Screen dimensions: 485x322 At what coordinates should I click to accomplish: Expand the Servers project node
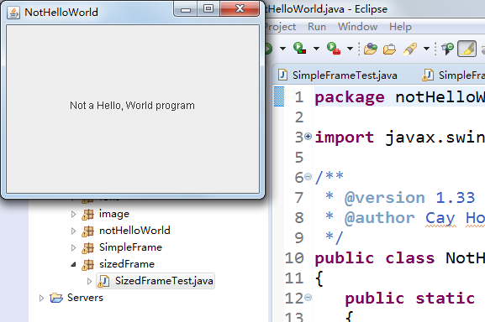[41, 298]
